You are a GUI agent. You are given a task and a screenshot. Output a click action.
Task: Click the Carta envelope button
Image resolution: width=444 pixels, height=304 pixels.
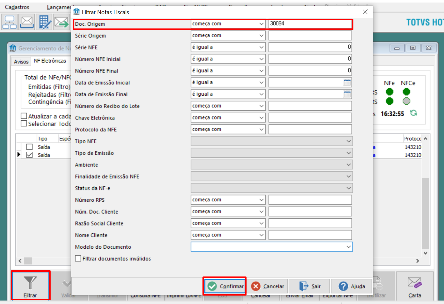[x=415, y=286]
